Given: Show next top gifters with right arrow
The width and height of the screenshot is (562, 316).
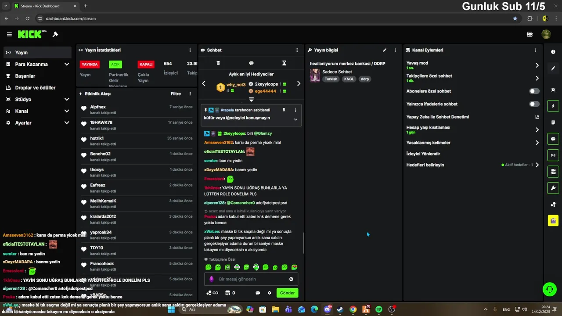Looking at the screenshot, I should coord(299,83).
